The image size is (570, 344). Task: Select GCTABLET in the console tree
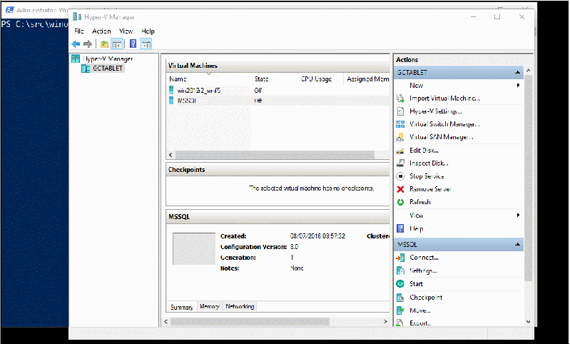tap(108, 69)
